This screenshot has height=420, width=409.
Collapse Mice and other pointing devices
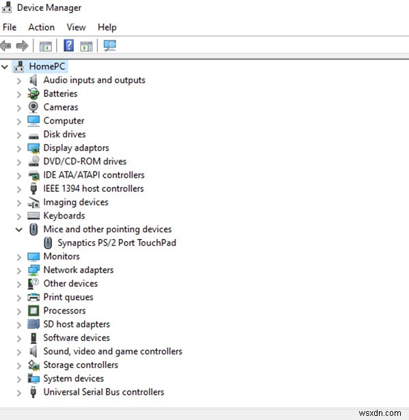pos(18,229)
